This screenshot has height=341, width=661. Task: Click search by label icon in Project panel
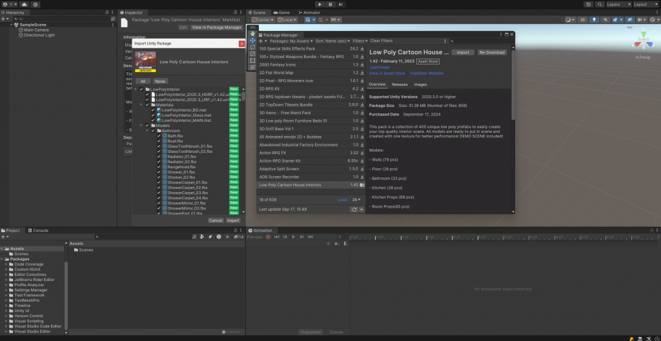(210, 237)
